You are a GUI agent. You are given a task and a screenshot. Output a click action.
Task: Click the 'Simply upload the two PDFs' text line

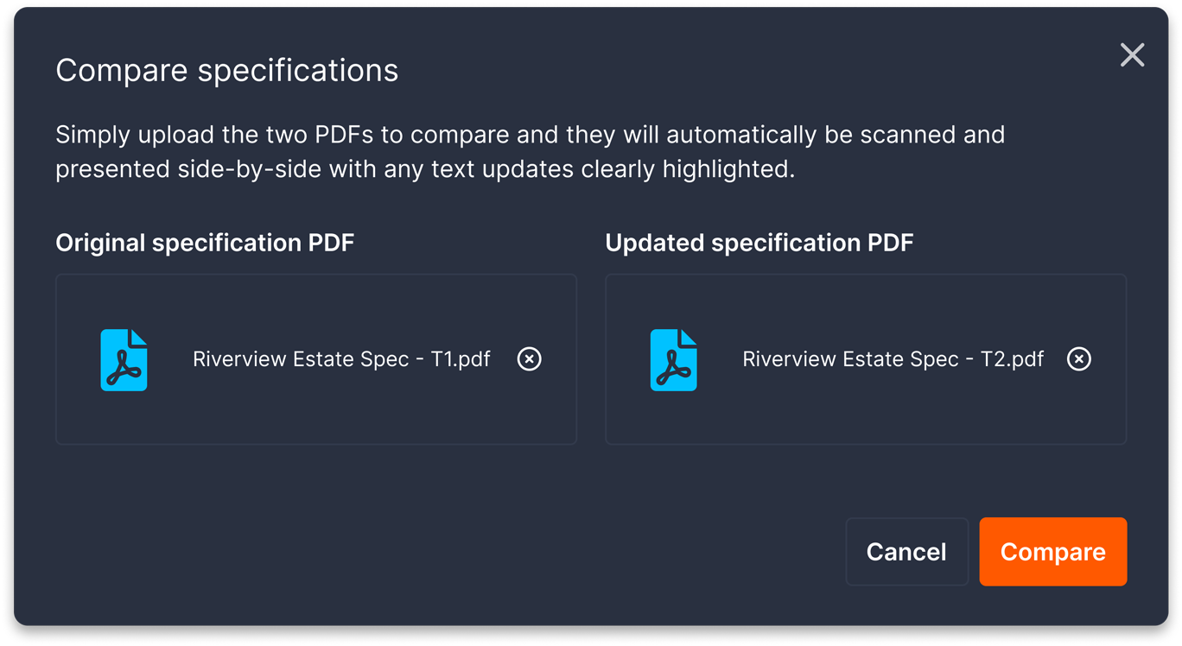(x=531, y=135)
